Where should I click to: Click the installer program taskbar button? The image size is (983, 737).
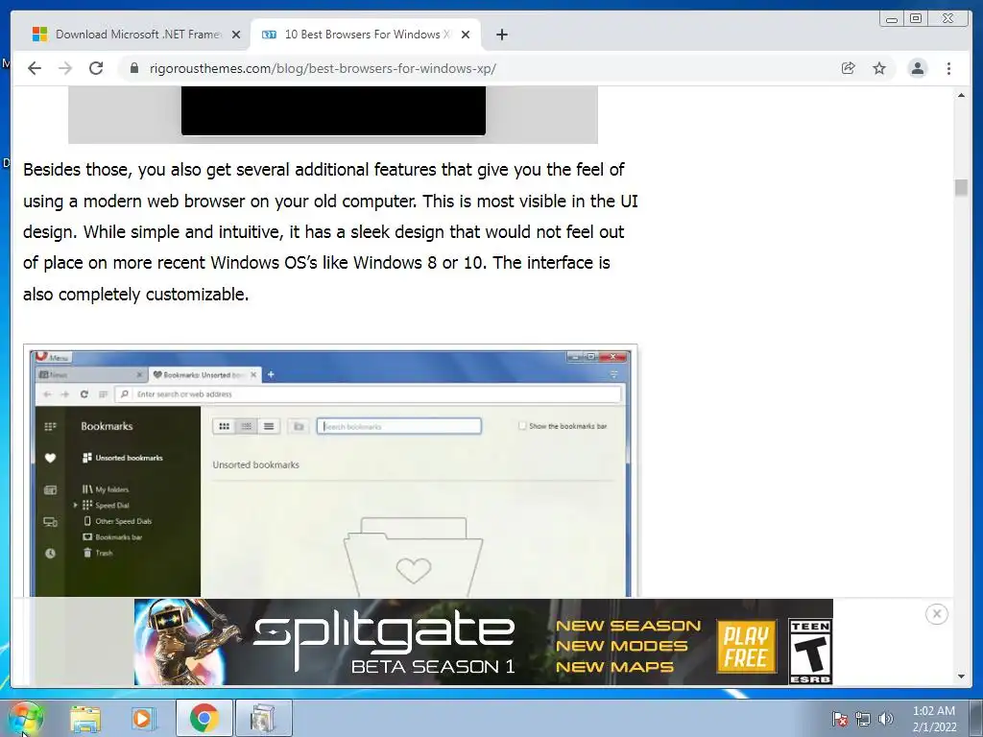click(264, 718)
